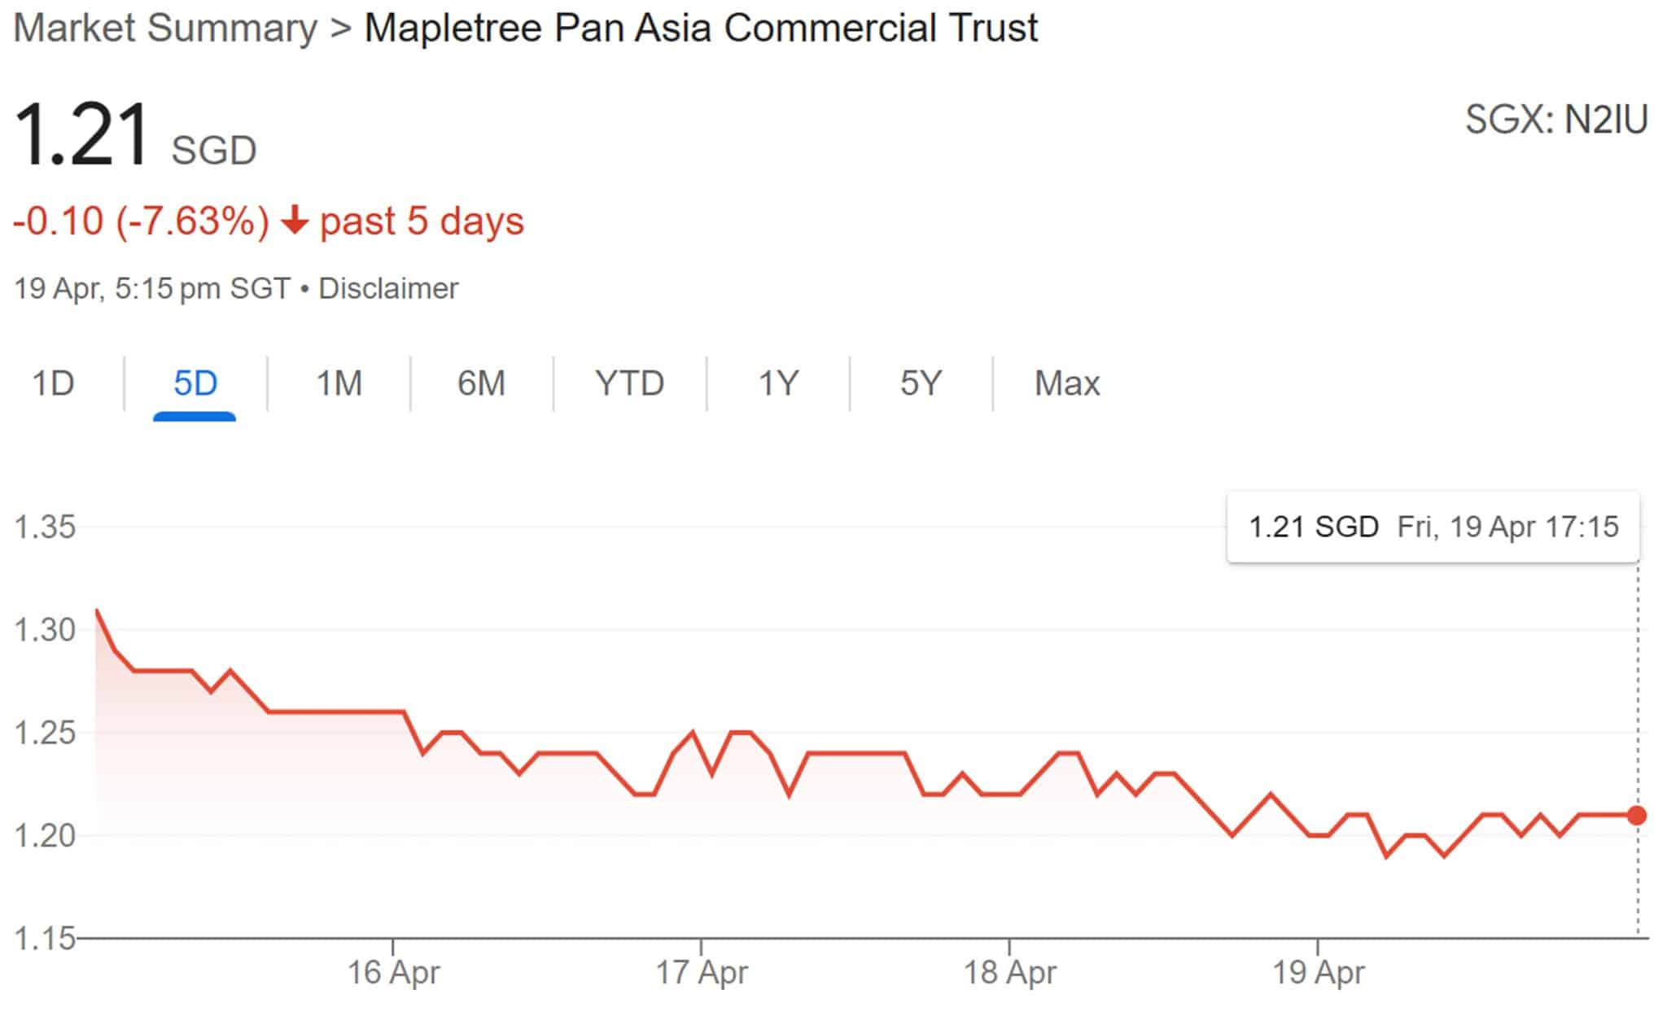
Task: Select the 5D time range tab
Action: 195,383
